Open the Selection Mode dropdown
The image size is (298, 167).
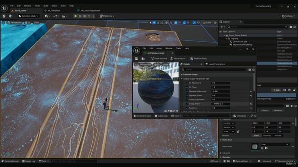(28, 16)
